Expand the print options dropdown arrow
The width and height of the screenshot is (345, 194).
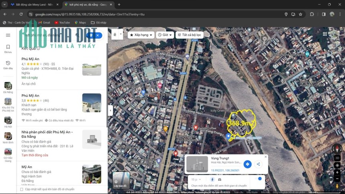point(121,34)
